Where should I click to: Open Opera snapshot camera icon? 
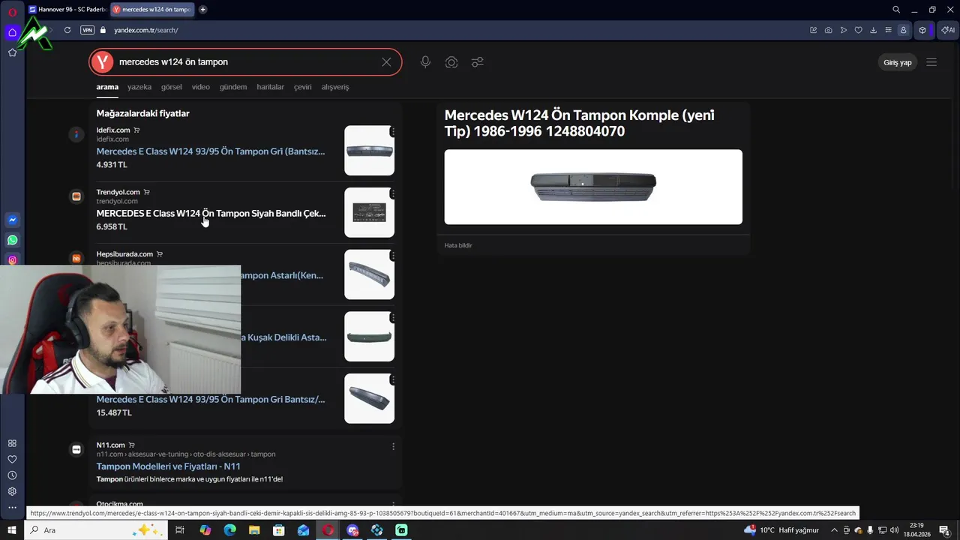click(828, 30)
